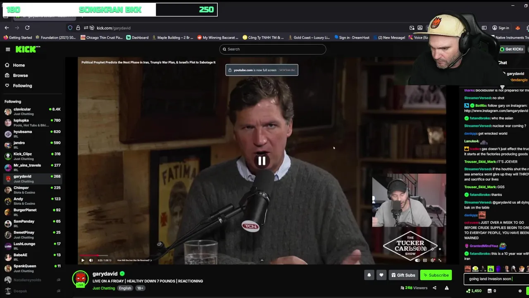This screenshot has width=529, height=298.
Task: Open BurgerPlanet channel in the following list
Action: (32, 212)
